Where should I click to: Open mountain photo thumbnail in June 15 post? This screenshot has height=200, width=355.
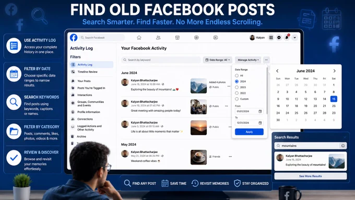(x=198, y=86)
